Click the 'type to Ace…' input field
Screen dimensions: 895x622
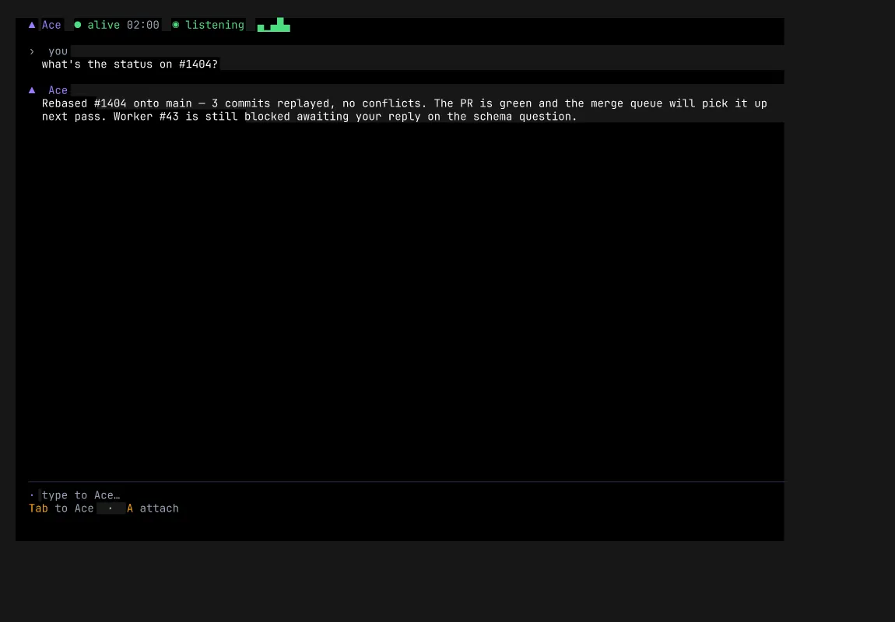pyautogui.click(x=406, y=495)
